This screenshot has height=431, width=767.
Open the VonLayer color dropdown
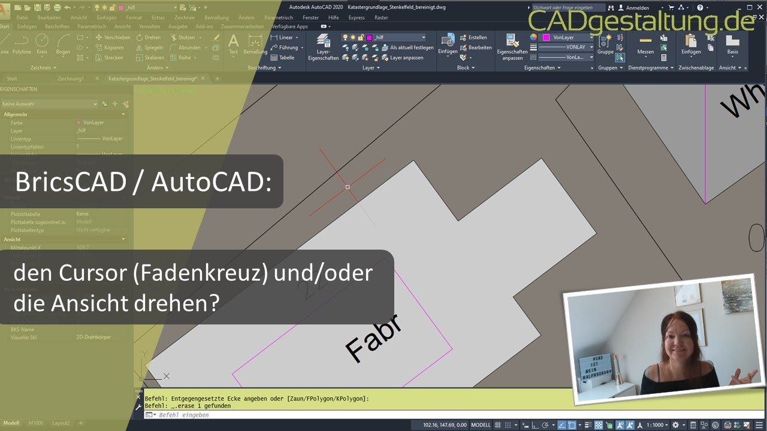(567, 37)
